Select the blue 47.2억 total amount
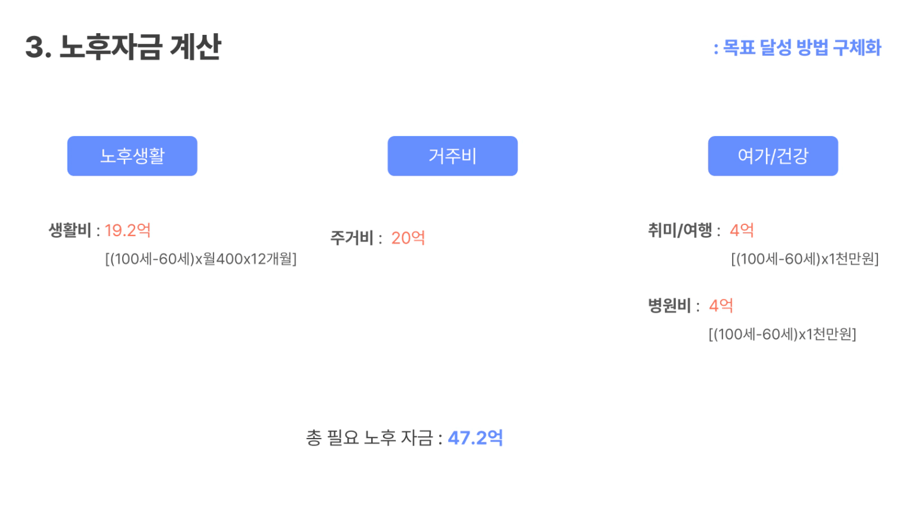901x506 pixels. [475, 438]
